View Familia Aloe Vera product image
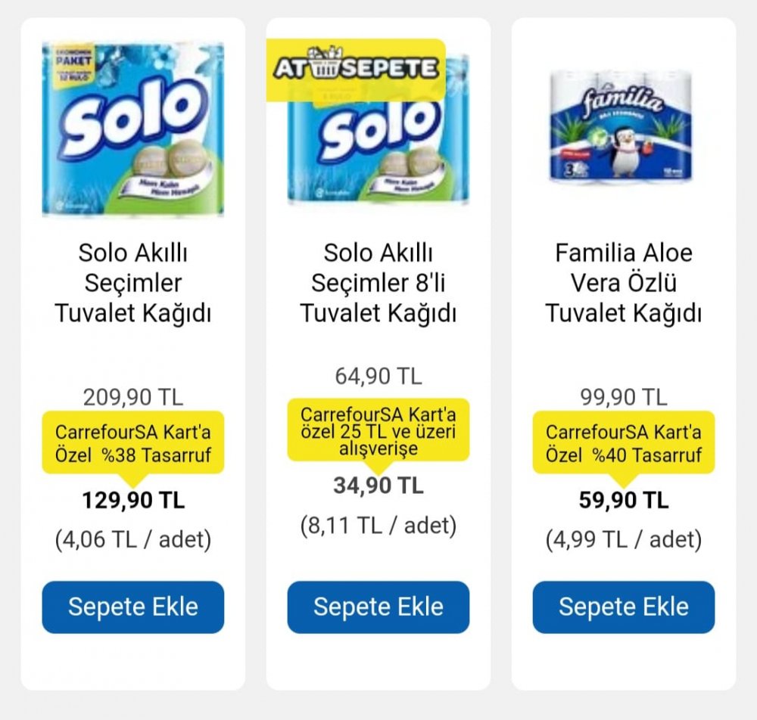Viewport: 757px width, 720px height. point(621,126)
